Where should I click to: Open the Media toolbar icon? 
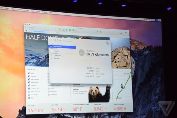(x=73, y=30)
